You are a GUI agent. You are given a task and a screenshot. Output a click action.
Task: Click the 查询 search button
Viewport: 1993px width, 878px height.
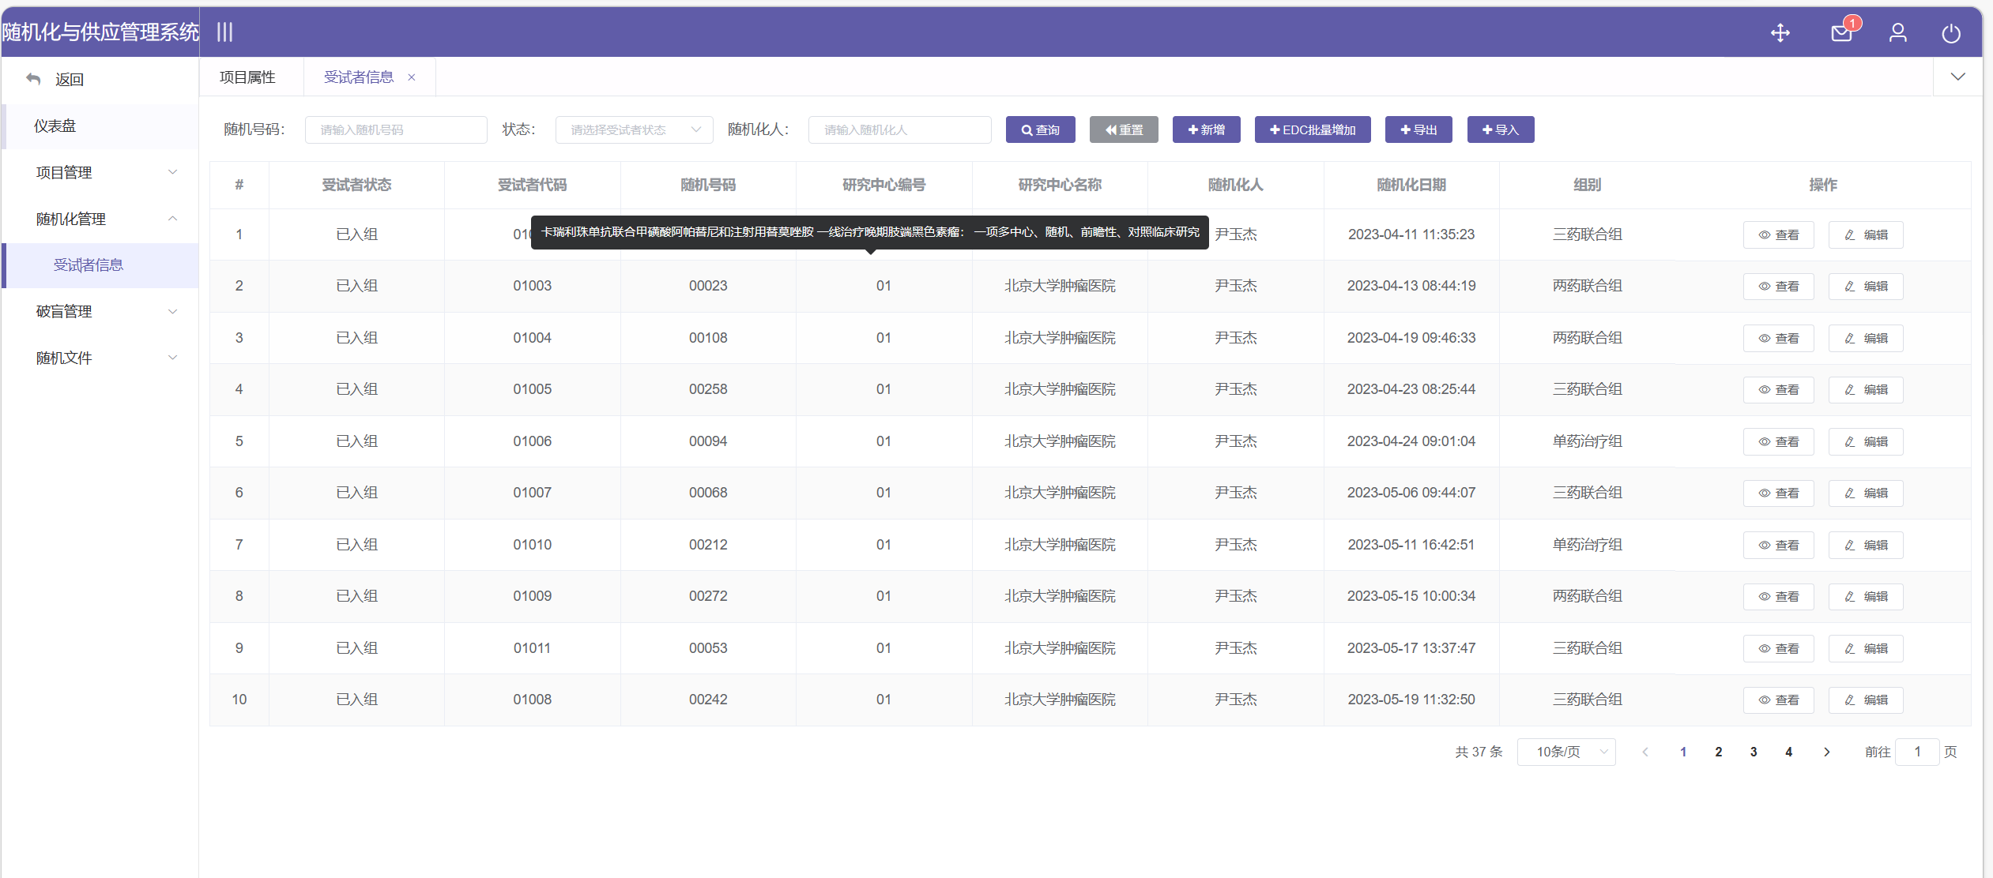[1040, 129]
